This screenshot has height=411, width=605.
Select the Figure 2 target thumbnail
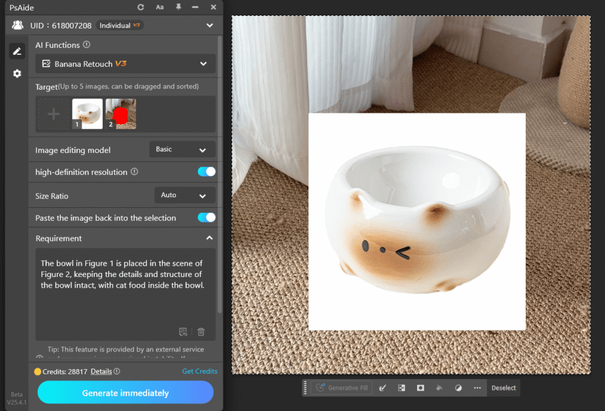click(121, 113)
